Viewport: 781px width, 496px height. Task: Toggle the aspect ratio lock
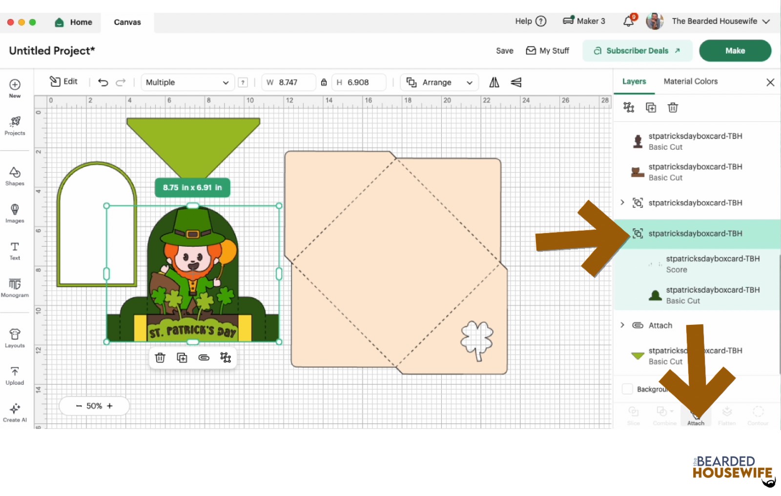(x=324, y=82)
